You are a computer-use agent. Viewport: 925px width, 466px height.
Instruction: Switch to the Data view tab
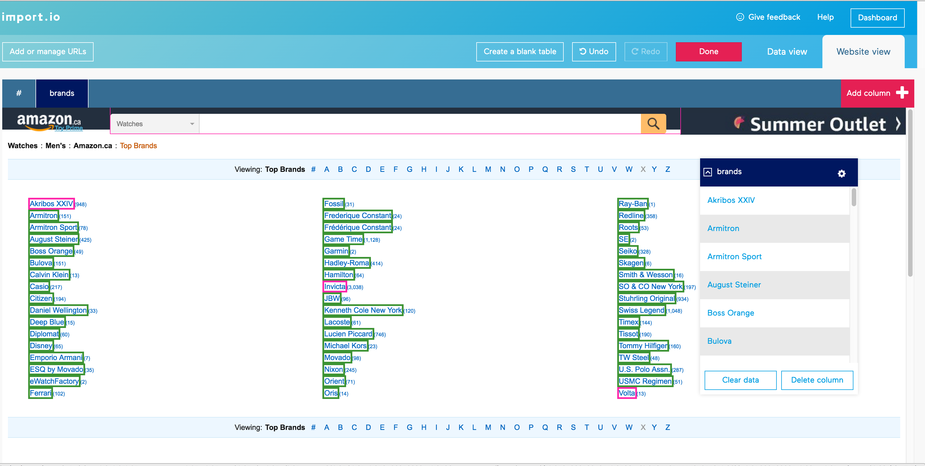pos(787,52)
